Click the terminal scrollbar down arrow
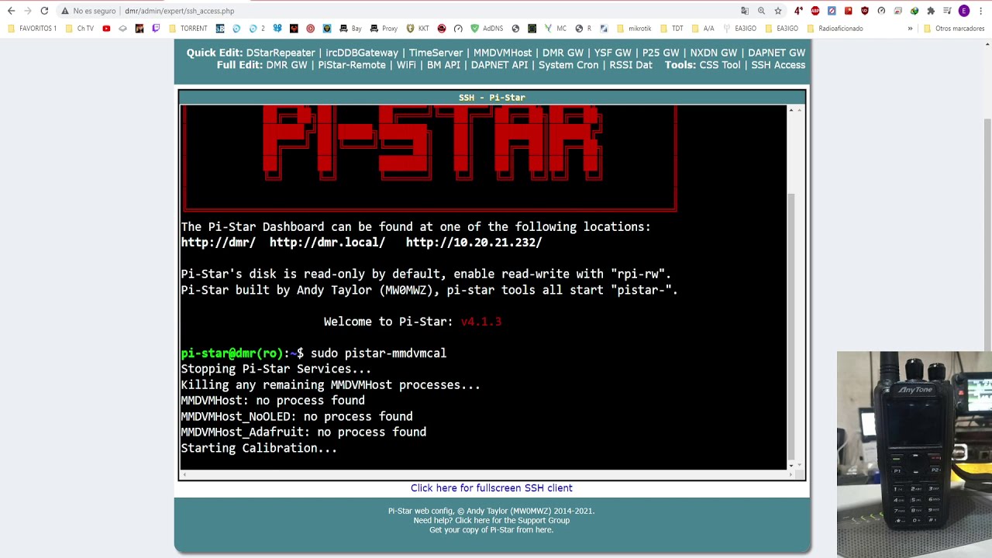Screen dimensions: 992x558 (x=790, y=465)
